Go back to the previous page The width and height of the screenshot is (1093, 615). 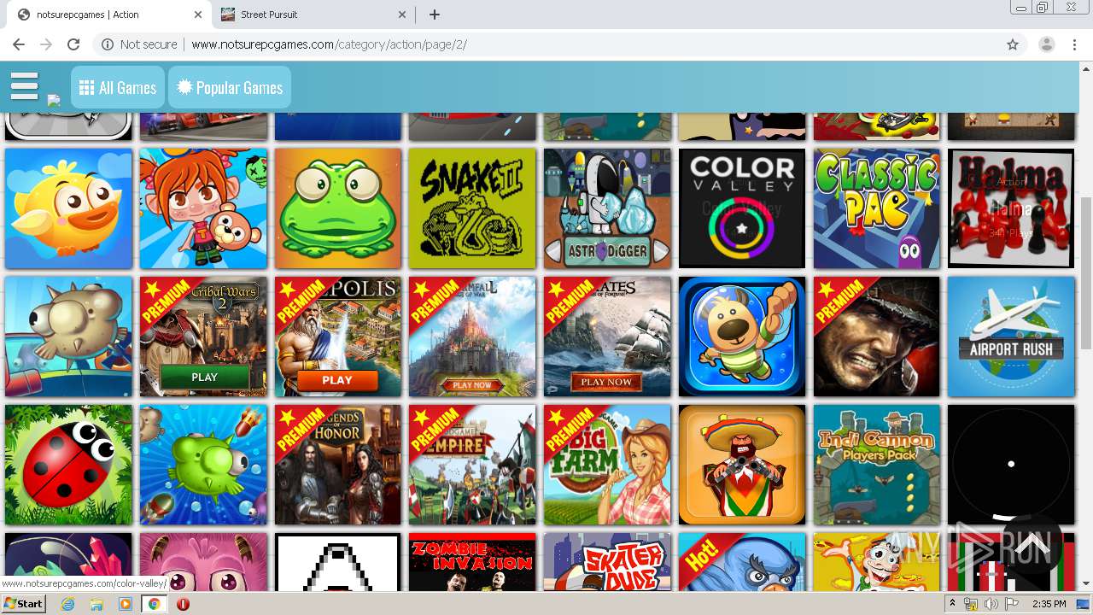coord(19,44)
